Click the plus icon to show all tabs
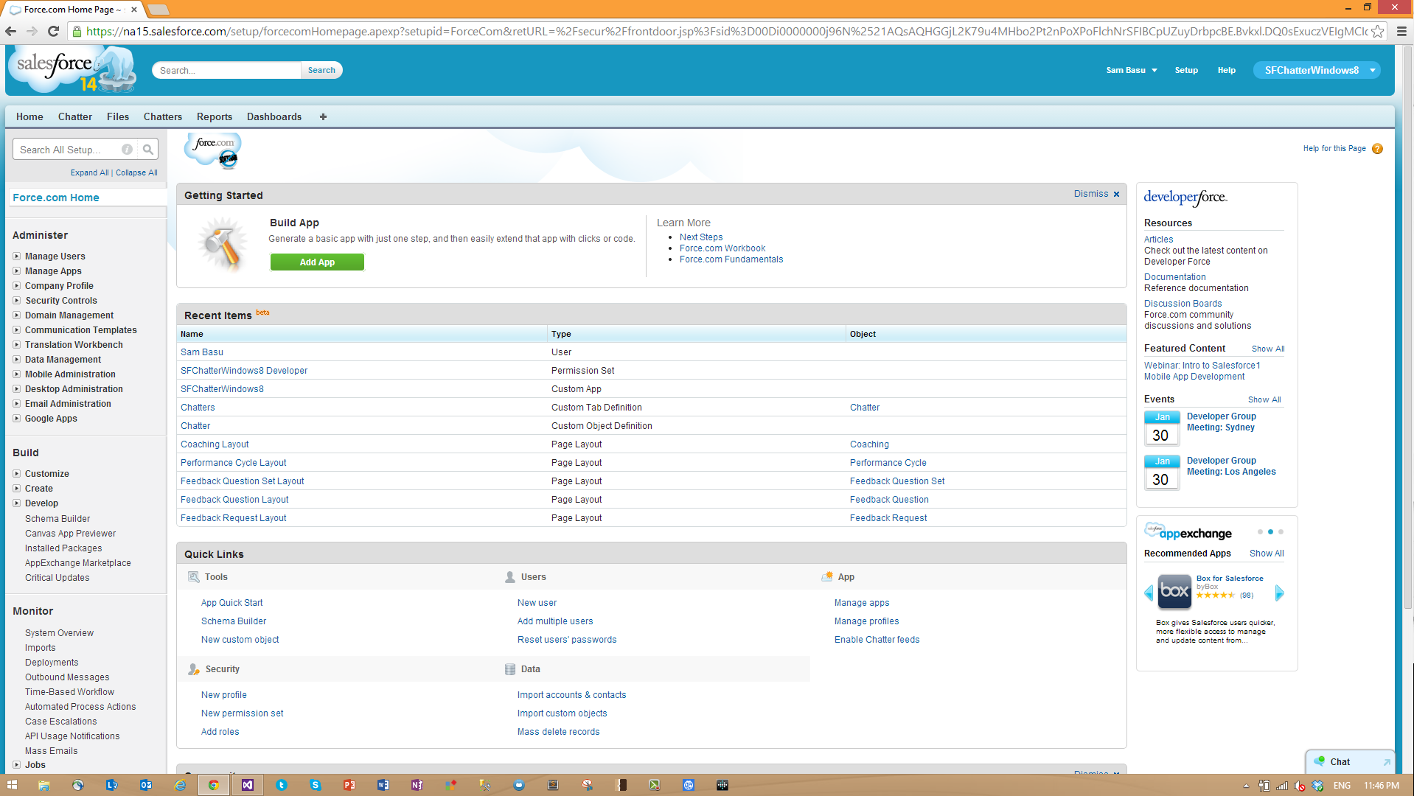 pyautogui.click(x=323, y=116)
